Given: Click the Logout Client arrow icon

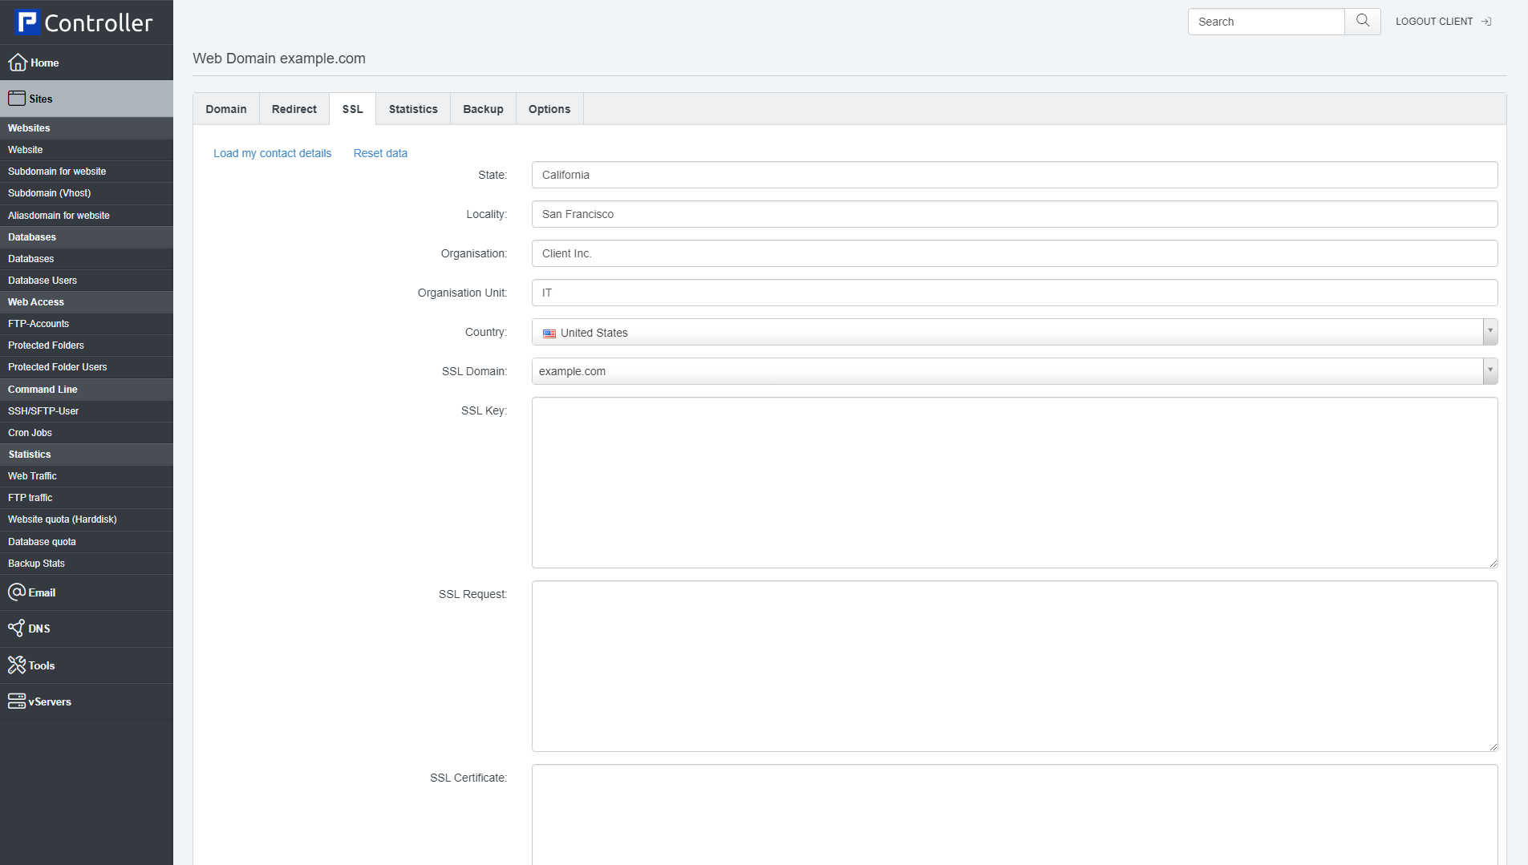Looking at the screenshot, I should [x=1486, y=22].
